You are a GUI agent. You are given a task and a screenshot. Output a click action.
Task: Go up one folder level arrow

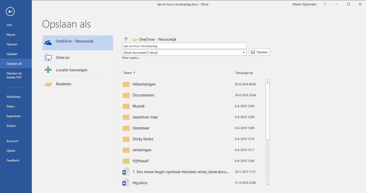pyautogui.click(x=126, y=39)
